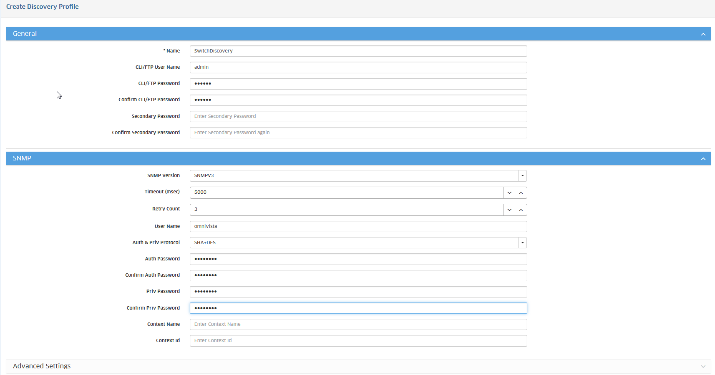Select the Auth Password field

358,259
